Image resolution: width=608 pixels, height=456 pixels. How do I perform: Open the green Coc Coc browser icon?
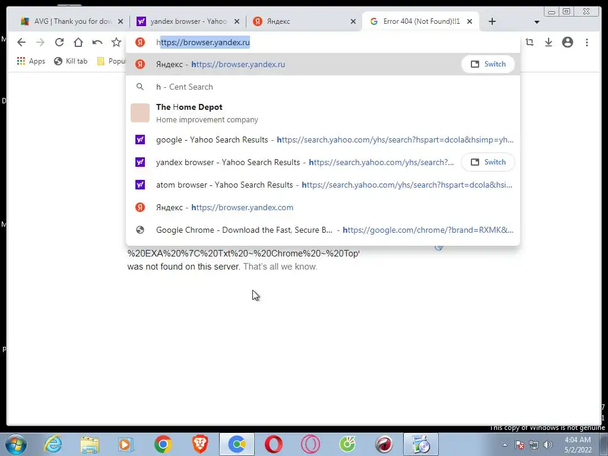click(x=347, y=444)
